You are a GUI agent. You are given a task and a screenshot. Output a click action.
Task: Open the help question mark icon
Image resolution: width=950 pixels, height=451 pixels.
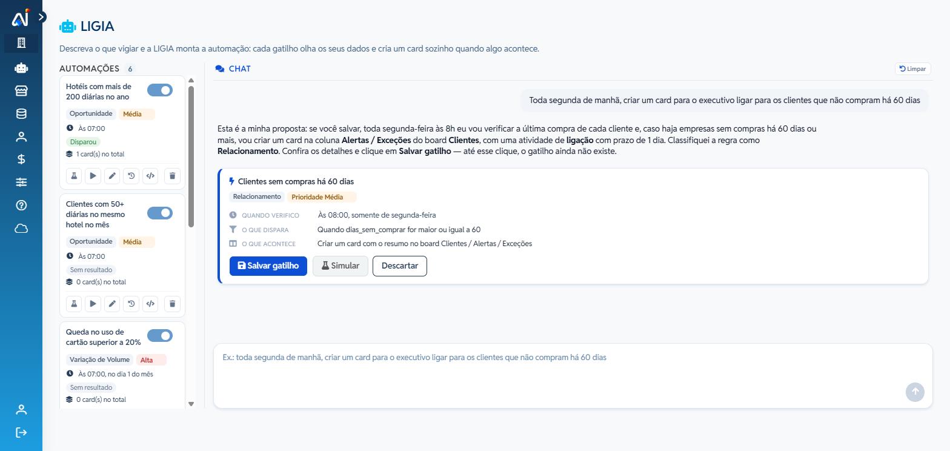[21, 205]
